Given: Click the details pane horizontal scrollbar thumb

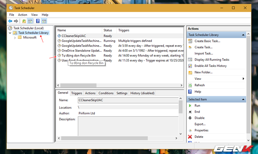Looking at the screenshot, I should 104,138.
